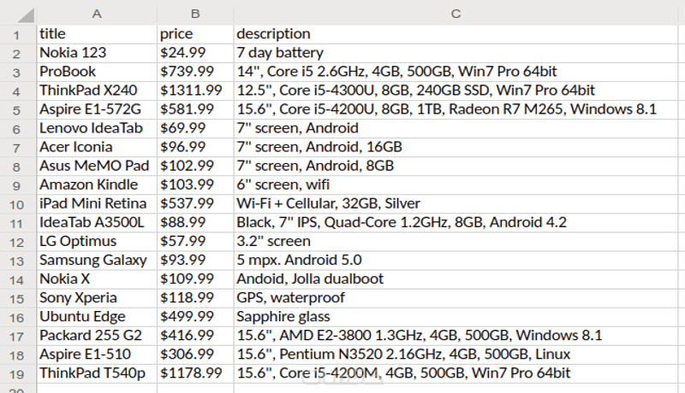
Task: Click the 'title' header cell
Action: tap(96, 34)
